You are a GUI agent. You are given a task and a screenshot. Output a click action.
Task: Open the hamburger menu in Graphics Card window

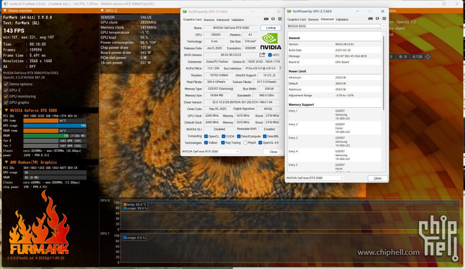279,19
